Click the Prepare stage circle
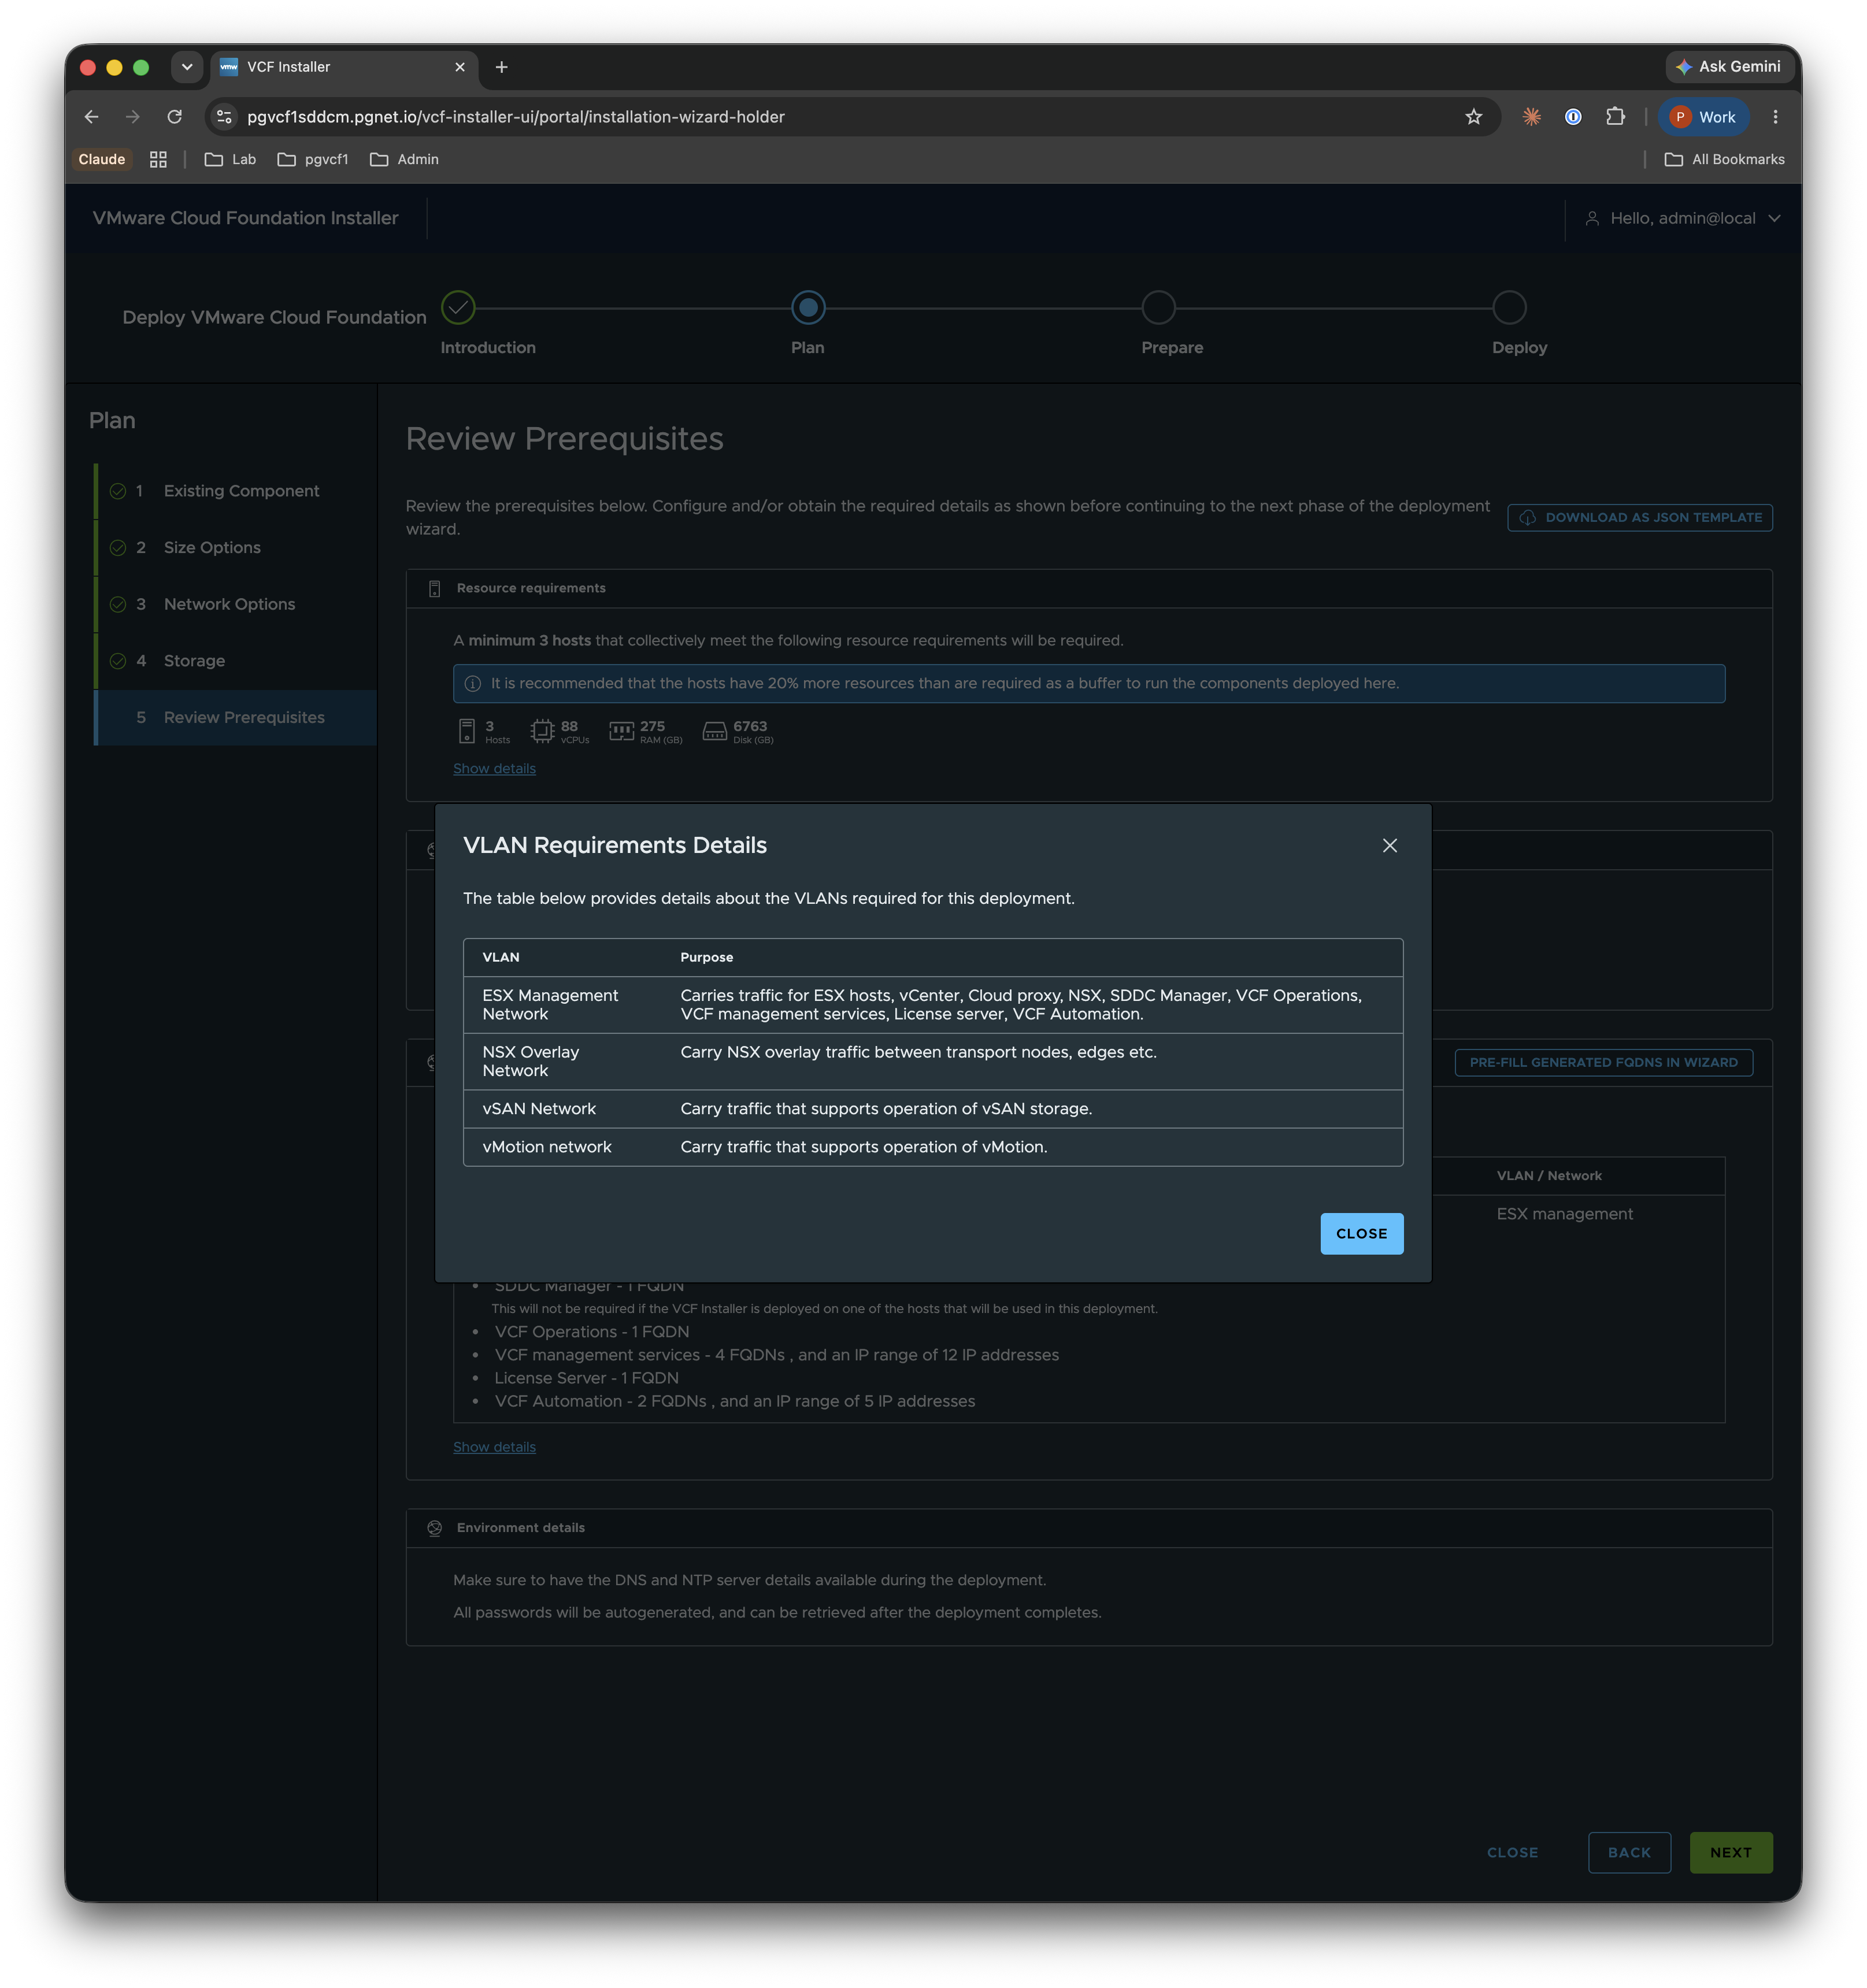This screenshot has width=1867, height=1988. 1158,308
